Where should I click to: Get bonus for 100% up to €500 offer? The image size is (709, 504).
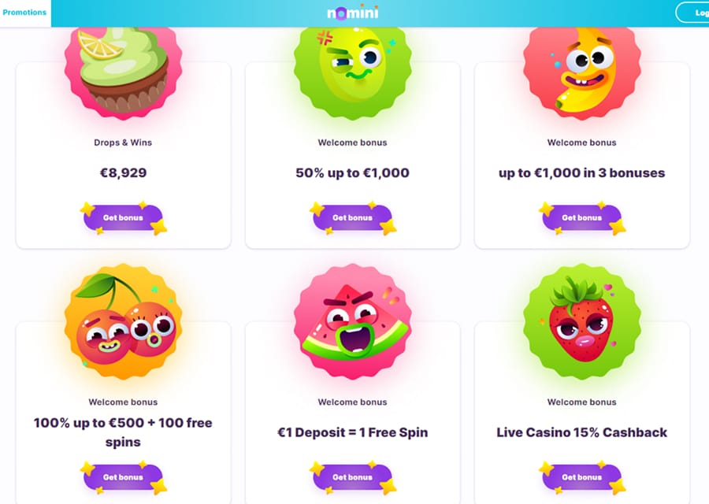click(x=123, y=477)
